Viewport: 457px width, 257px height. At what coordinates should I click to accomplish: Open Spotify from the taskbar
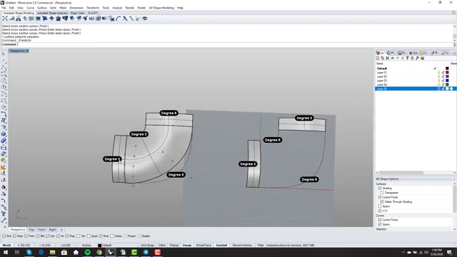(x=87, y=252)
